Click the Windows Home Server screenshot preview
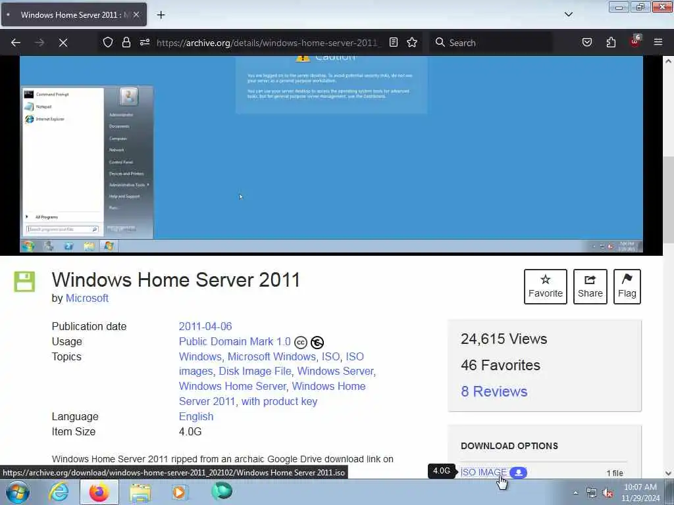Screen dimensions: 674x505 tap(331, 155)
